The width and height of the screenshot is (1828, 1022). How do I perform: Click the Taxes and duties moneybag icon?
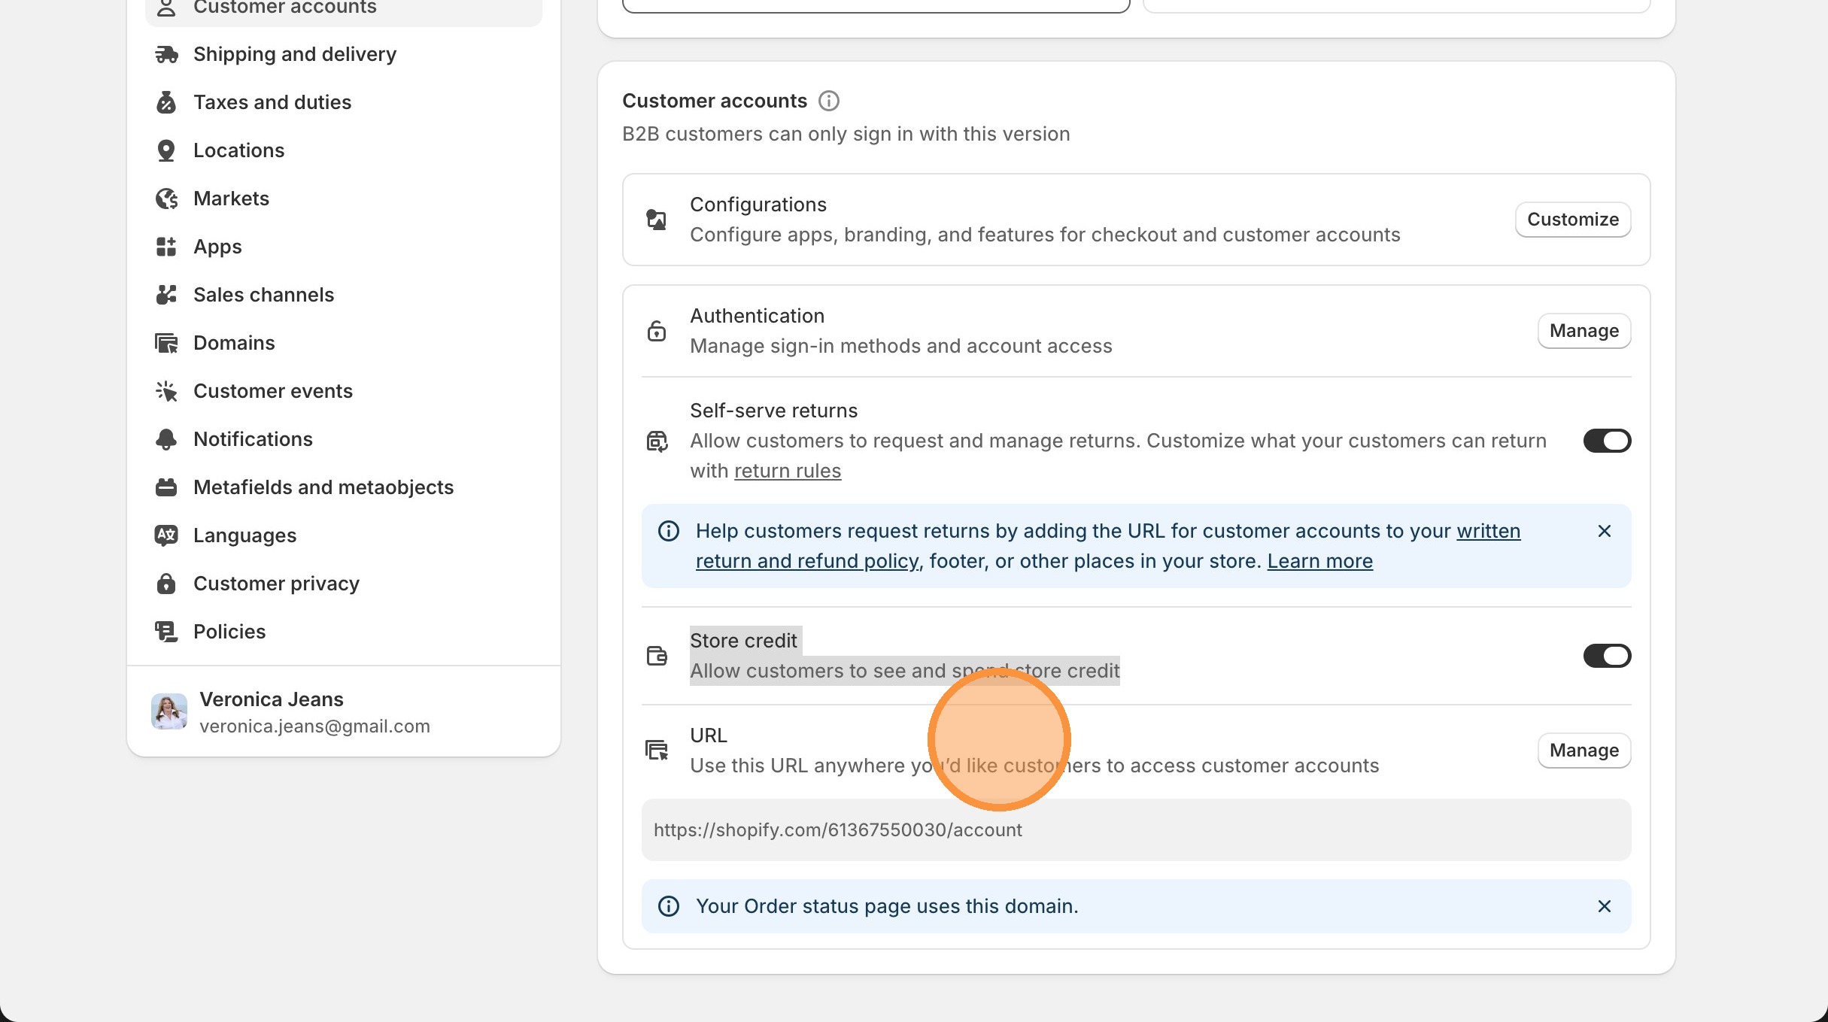pyautogui.click(x=166, y=102)
